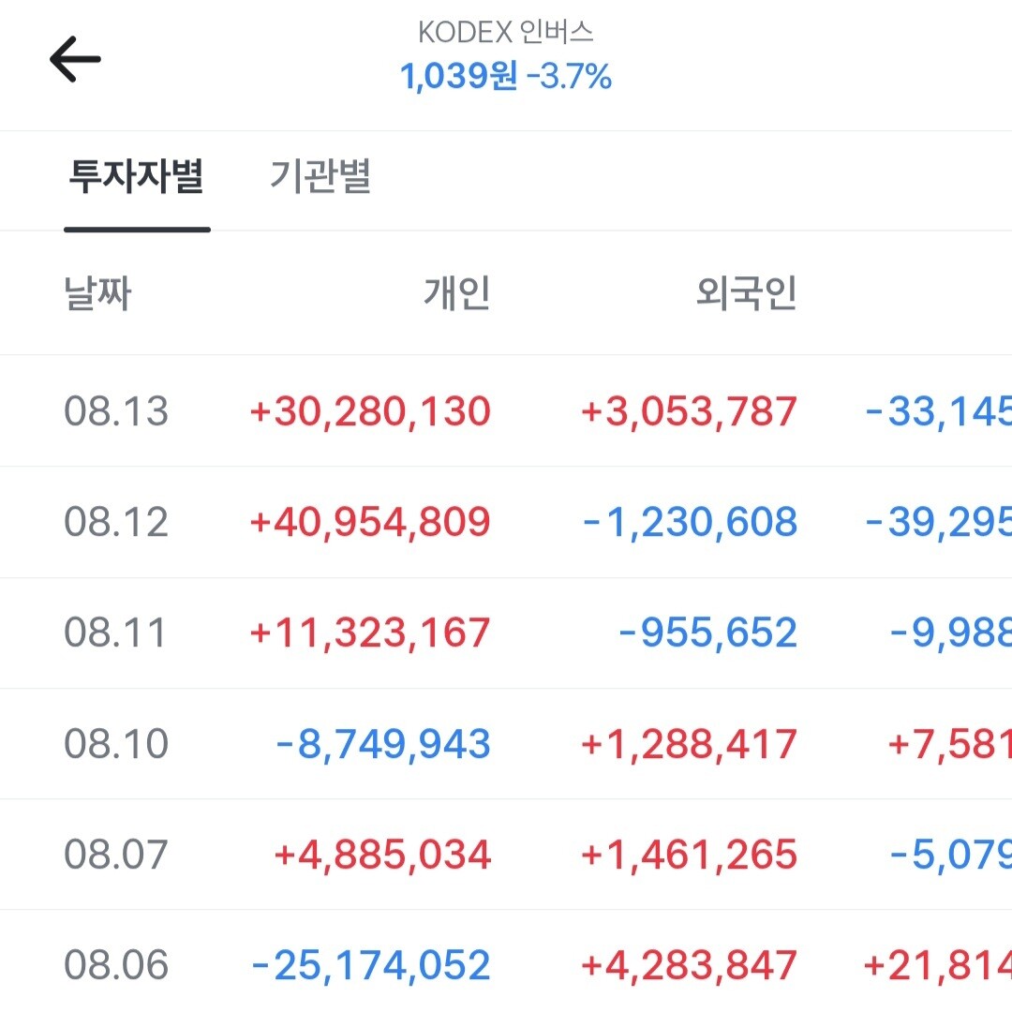The width and height of the screenshot is (1012, 1012).
Task: Tap the +30,280,130 개인 value
Action: [370, 411]
